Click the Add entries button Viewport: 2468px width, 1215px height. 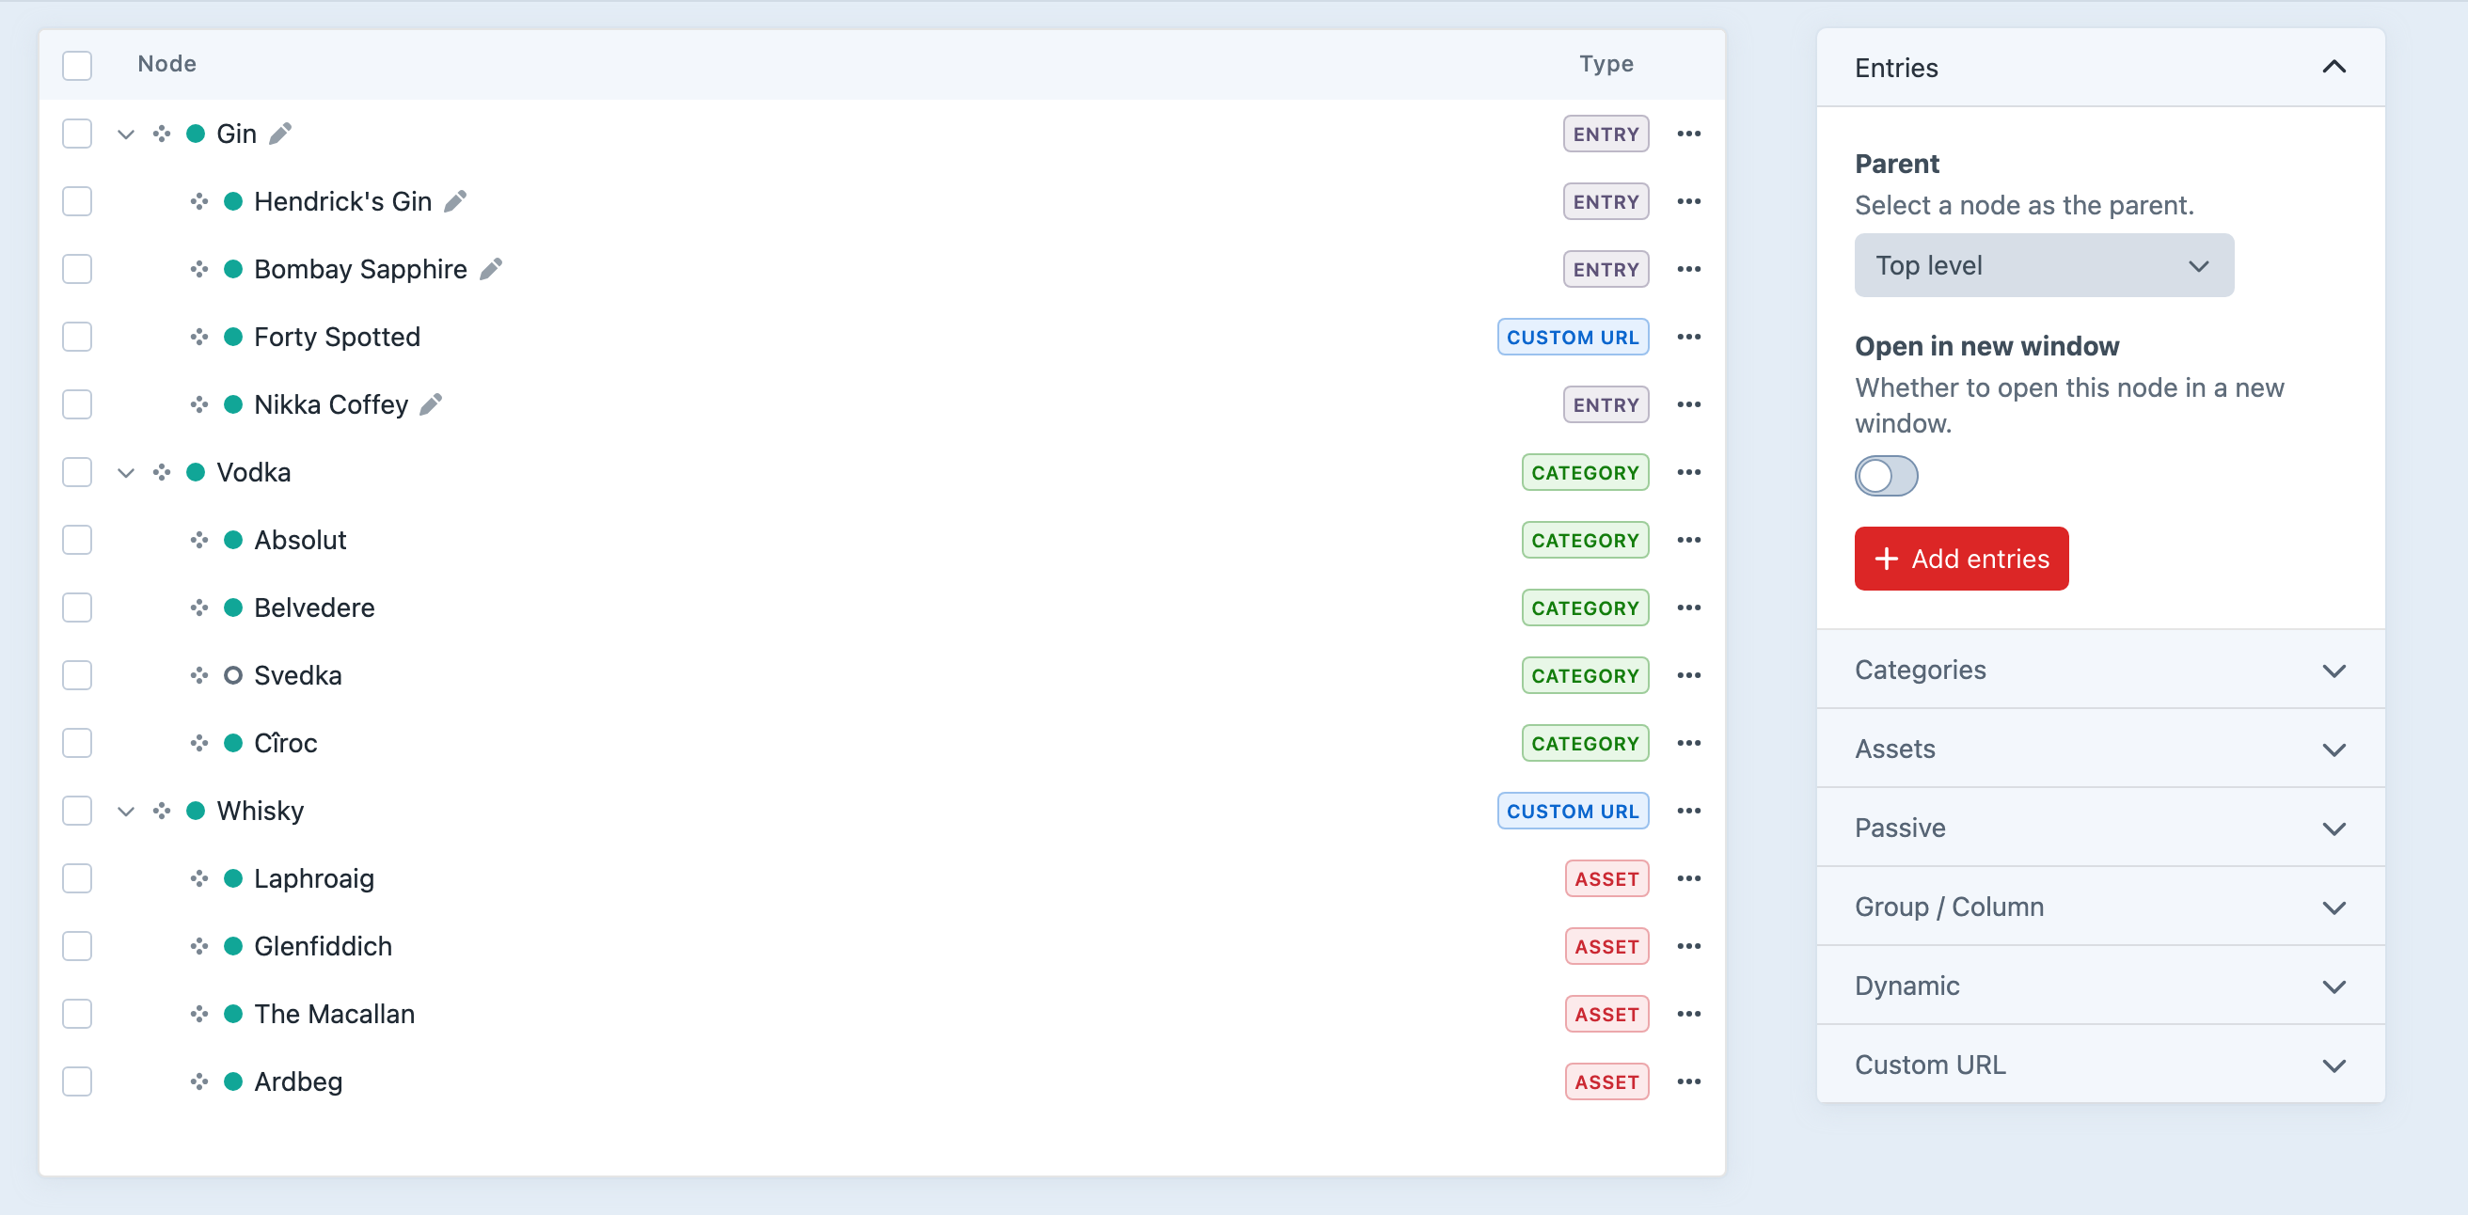[1961, 559]
